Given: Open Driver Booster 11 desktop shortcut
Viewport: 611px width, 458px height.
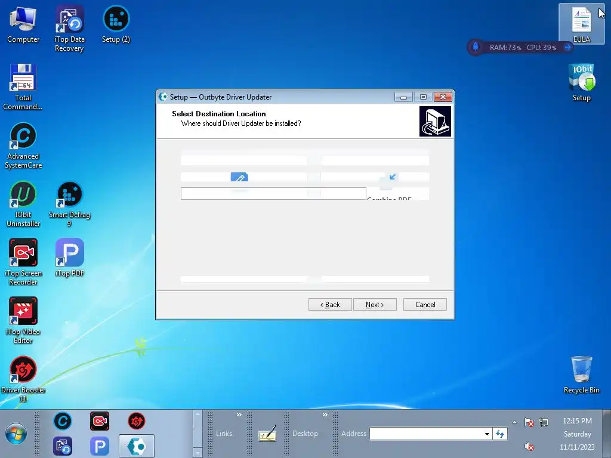Looking at the screenshot, I should point(23,379).
